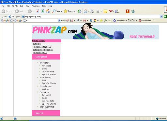This screenshot has width=167, height=121.
Task: Open the Mail envelope icon
Action: pos(86,11)
